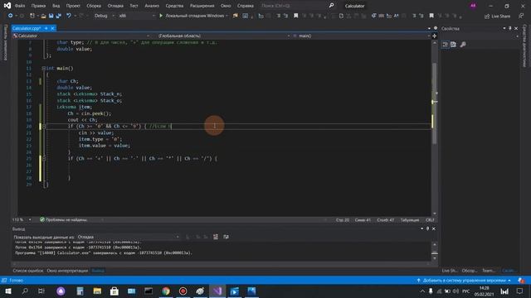Open File Explorer from the taskbar

[97, 291]
